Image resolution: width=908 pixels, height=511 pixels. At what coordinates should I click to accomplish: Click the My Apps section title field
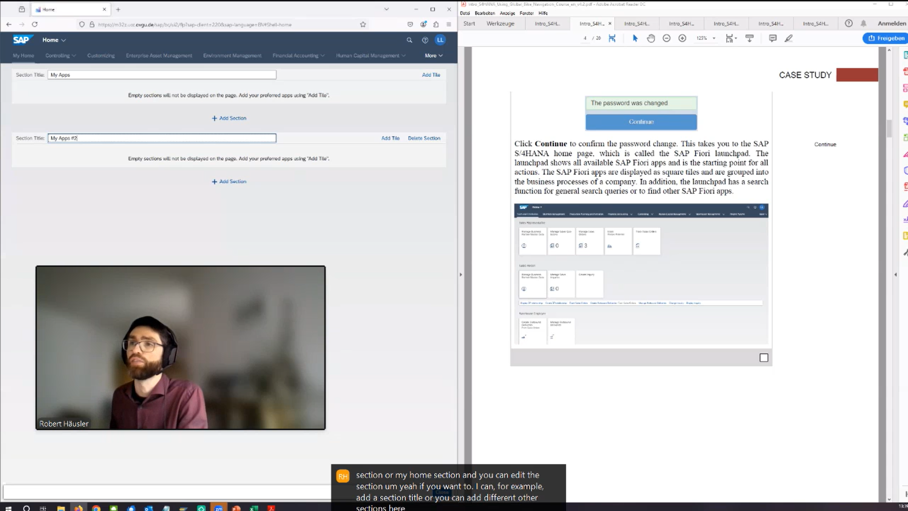pos(161,75)
